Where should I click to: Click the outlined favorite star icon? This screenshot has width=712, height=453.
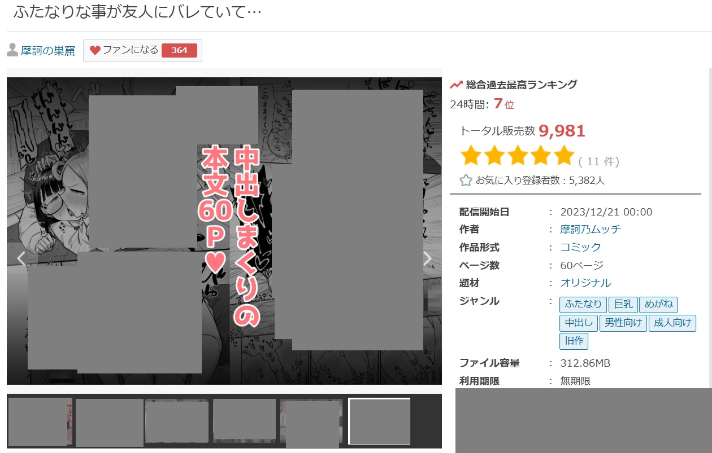[466, 181]
